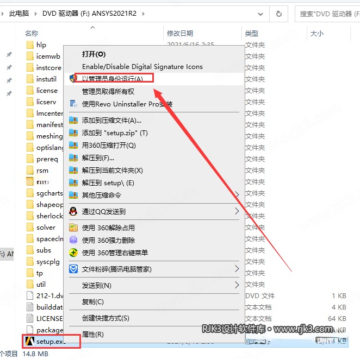This screenshot has width=360, height=359.
Task: Click the 360 force delete icon
Action: [73, 240]
